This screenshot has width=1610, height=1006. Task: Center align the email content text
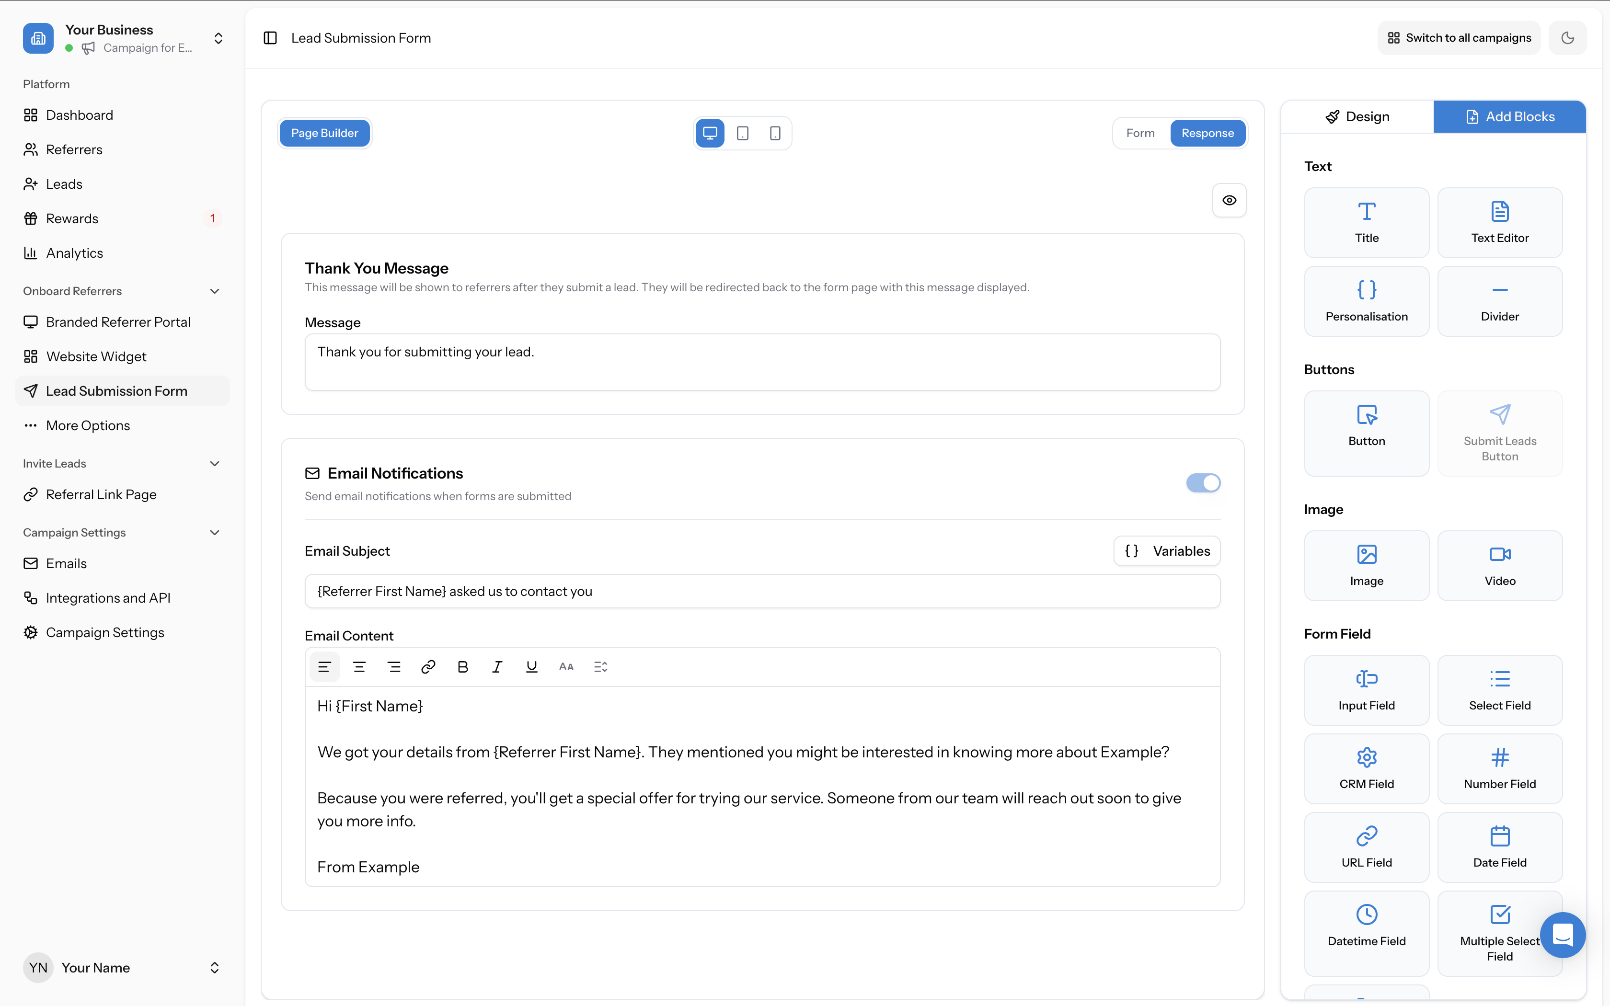359,666
